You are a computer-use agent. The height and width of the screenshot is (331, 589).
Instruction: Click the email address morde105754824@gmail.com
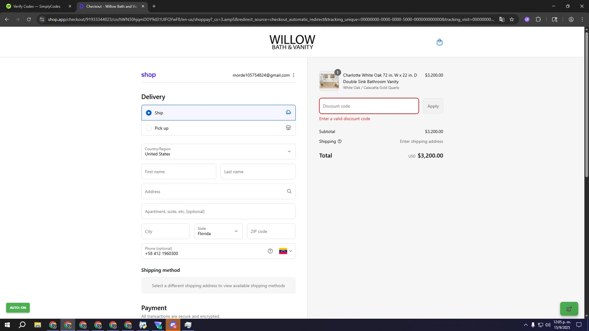point(261,75)
